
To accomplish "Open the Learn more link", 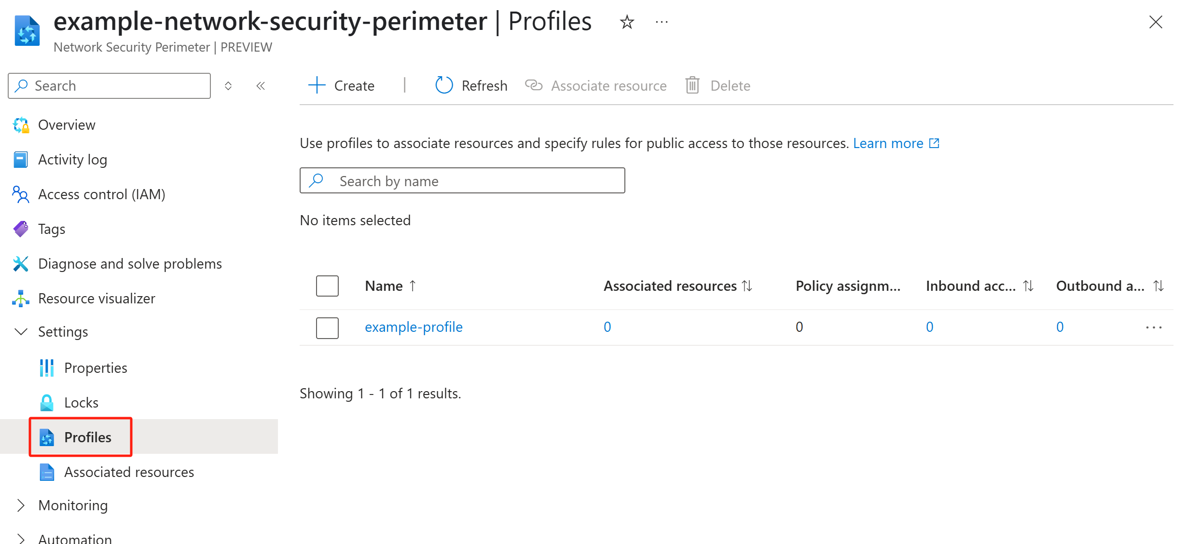I will [x=888, y=143].
